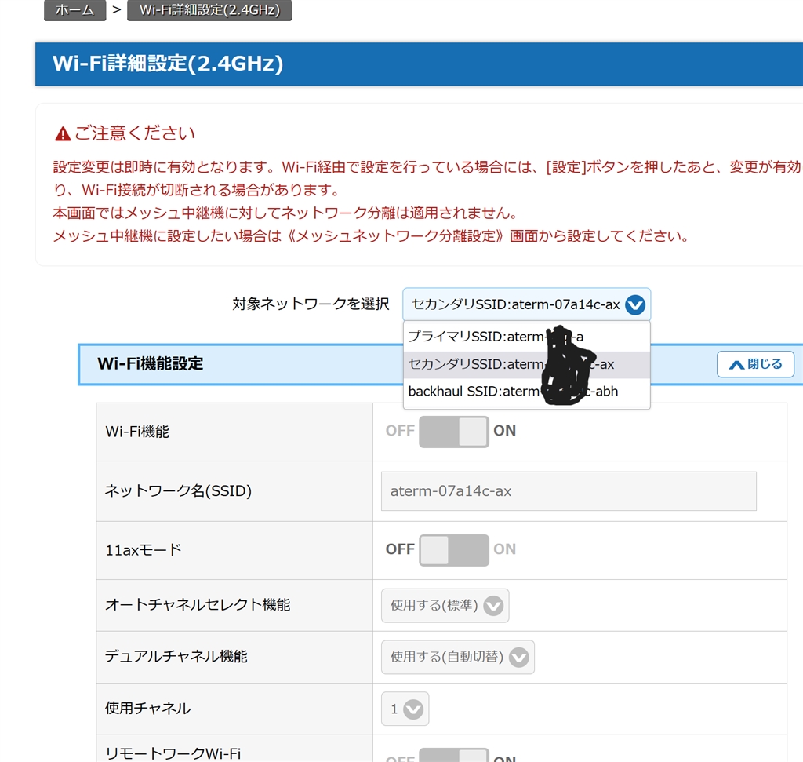Click Wi-Fi詳細設定(2.4GHz) breadcrumb

point(209,9)
